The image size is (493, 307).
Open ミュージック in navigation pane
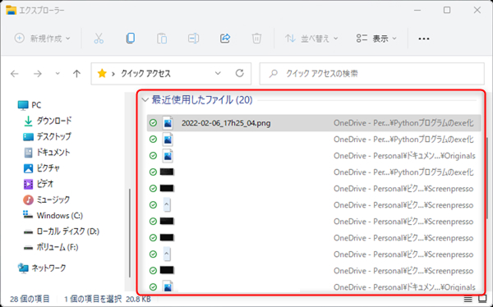click(x=47, y=199)
